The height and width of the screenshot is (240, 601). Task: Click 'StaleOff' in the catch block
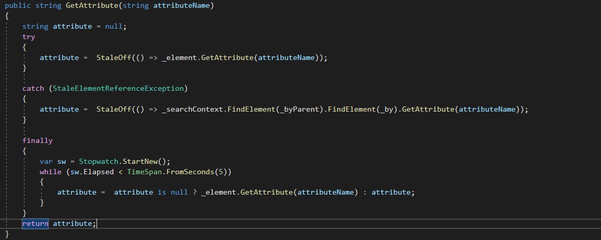pos(113,109)
